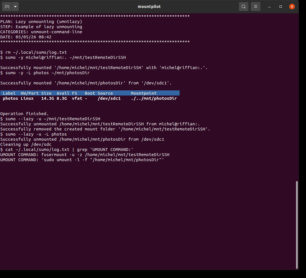Click the vertical scrollbar thumb
The image size is (306, 278).
click(297, 225)
